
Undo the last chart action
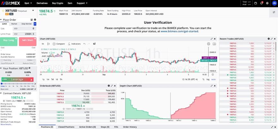(84, 44)
